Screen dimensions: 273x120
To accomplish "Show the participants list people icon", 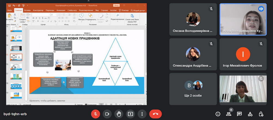I will click(x=229, y=114).
